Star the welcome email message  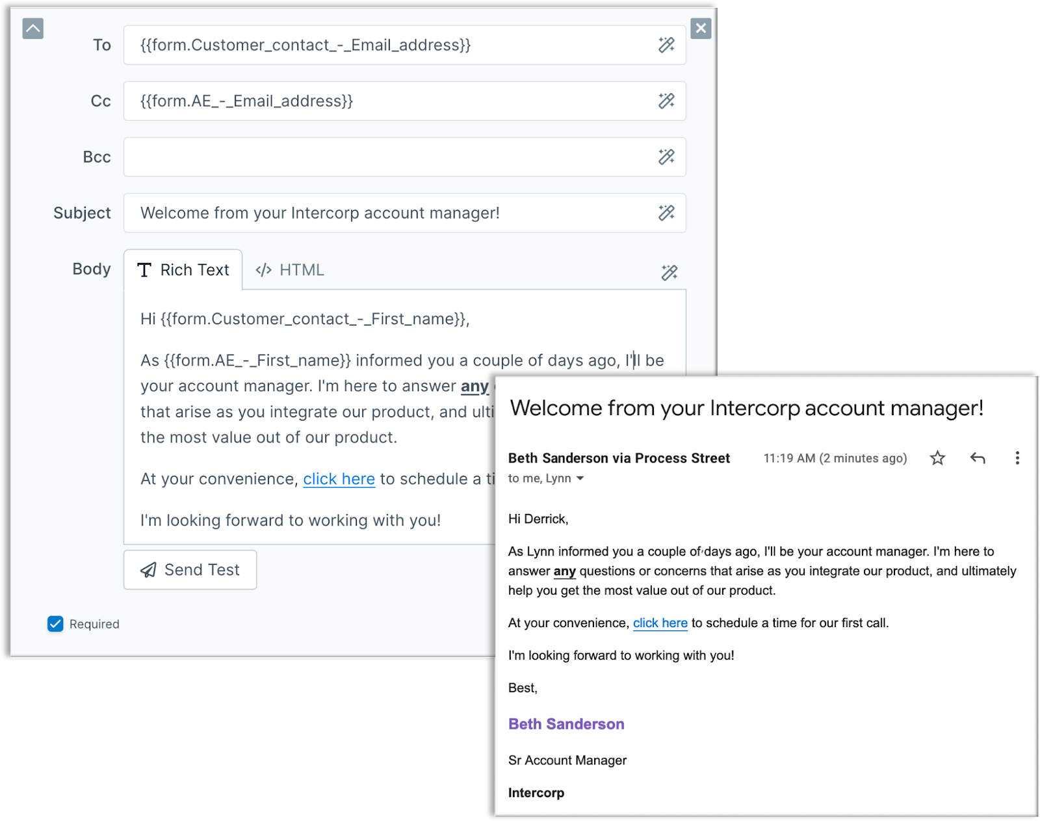[937, 458]
